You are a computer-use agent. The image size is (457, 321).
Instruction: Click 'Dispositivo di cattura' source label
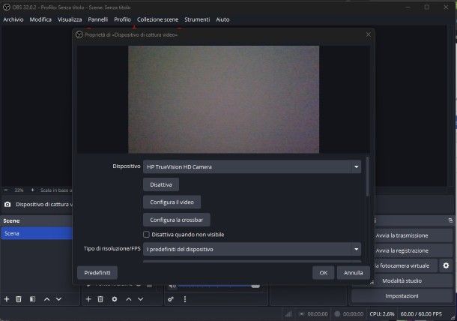coord(43,205)
